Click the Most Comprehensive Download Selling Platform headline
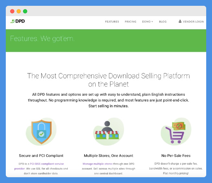This screenshot has width=212, height=183. coord(109,80)
